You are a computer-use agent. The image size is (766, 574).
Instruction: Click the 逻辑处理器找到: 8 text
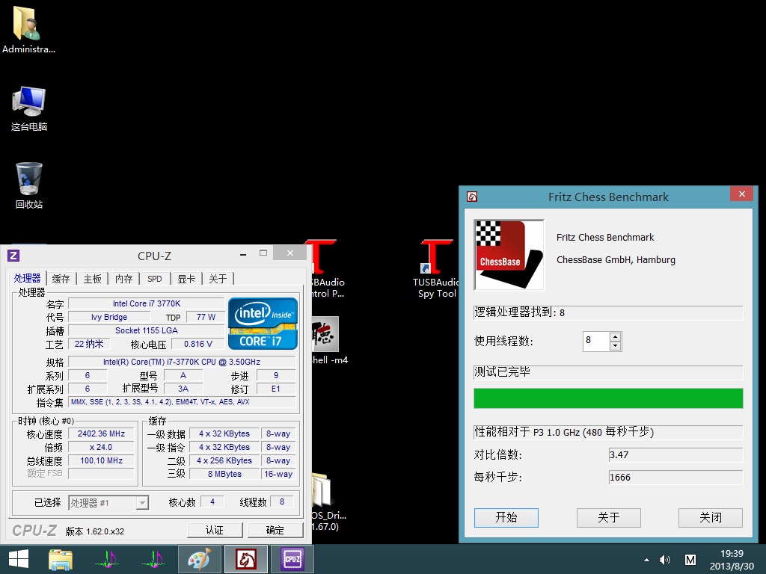519,312
